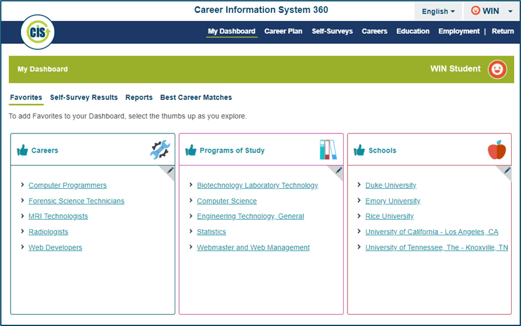Expand the Statistics program chevron

pyautogui.click(x=191, y=232)
